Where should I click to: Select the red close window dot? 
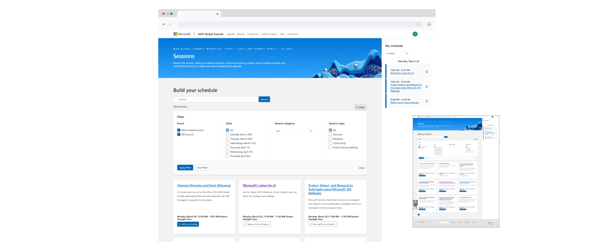pyautogui.click(x=164, y=13)
